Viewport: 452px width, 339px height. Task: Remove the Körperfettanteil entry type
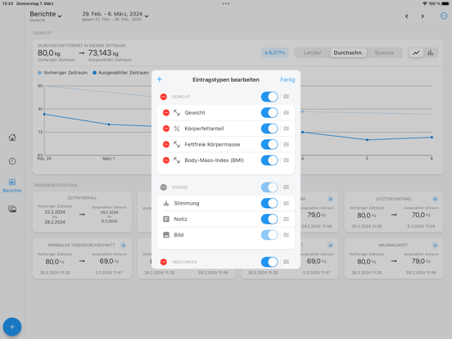click(x=166, y=129)
